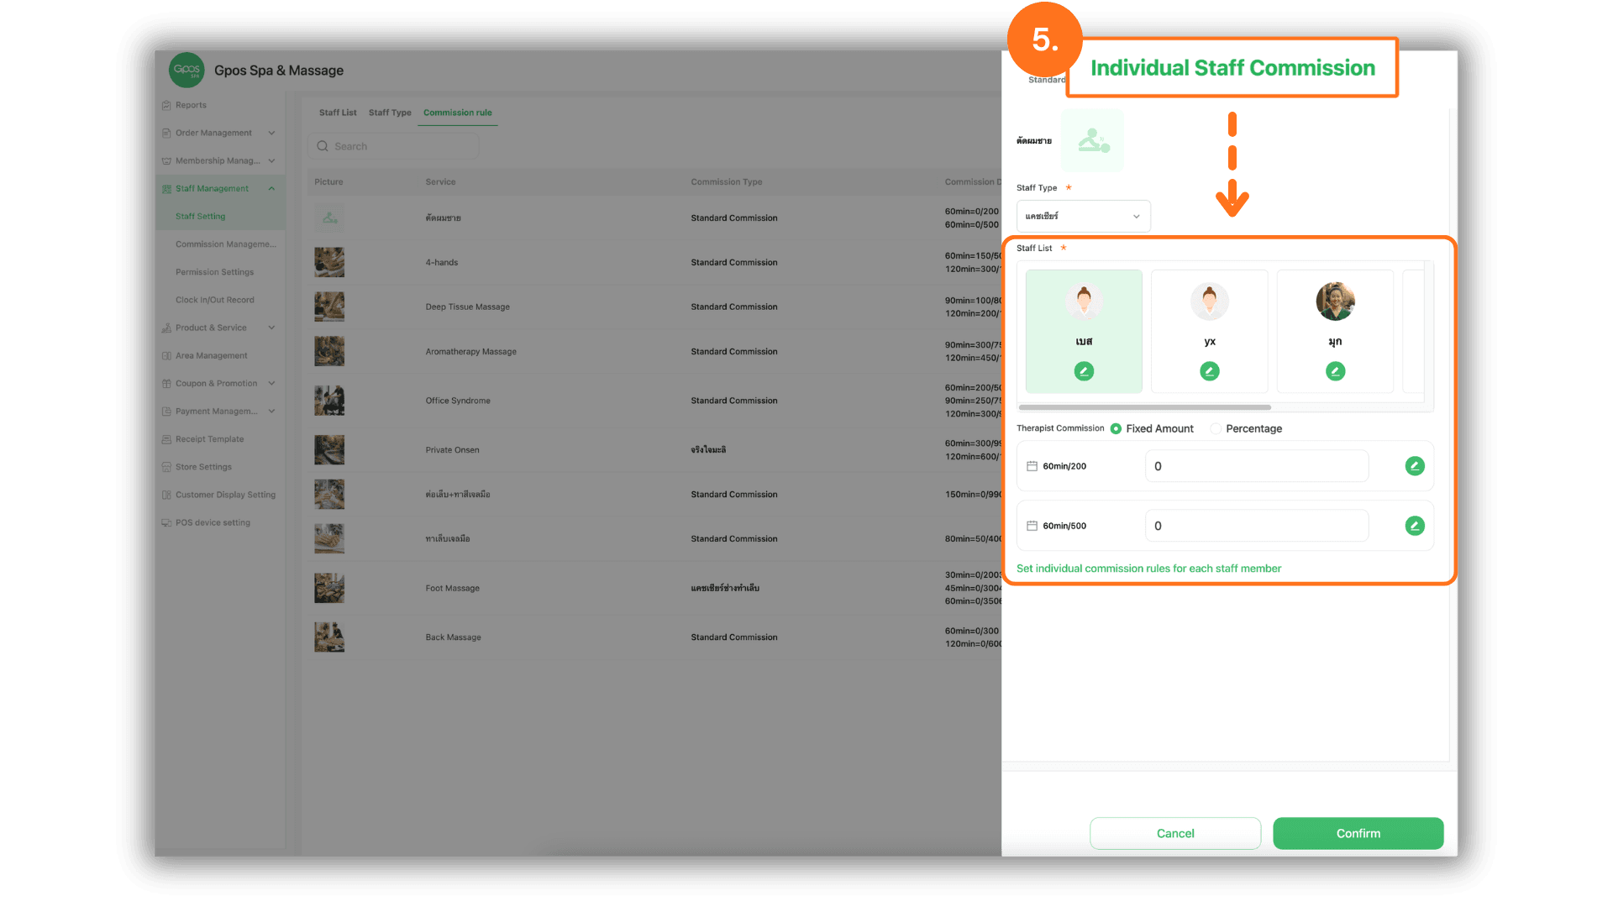Click the edit pencil under staff มุก
1613x907 pixels.
coord(1335,371)
